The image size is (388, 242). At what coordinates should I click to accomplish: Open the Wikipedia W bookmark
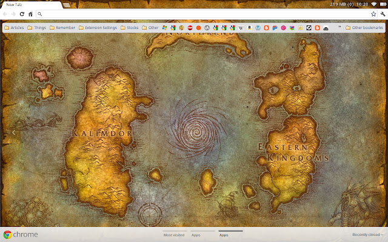tap(241, 28)
